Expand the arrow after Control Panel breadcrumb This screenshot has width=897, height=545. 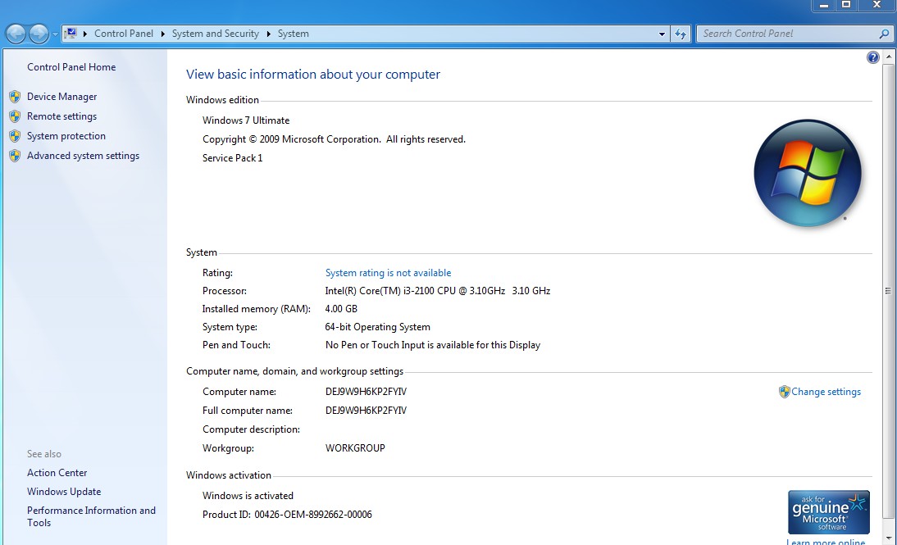163,34
